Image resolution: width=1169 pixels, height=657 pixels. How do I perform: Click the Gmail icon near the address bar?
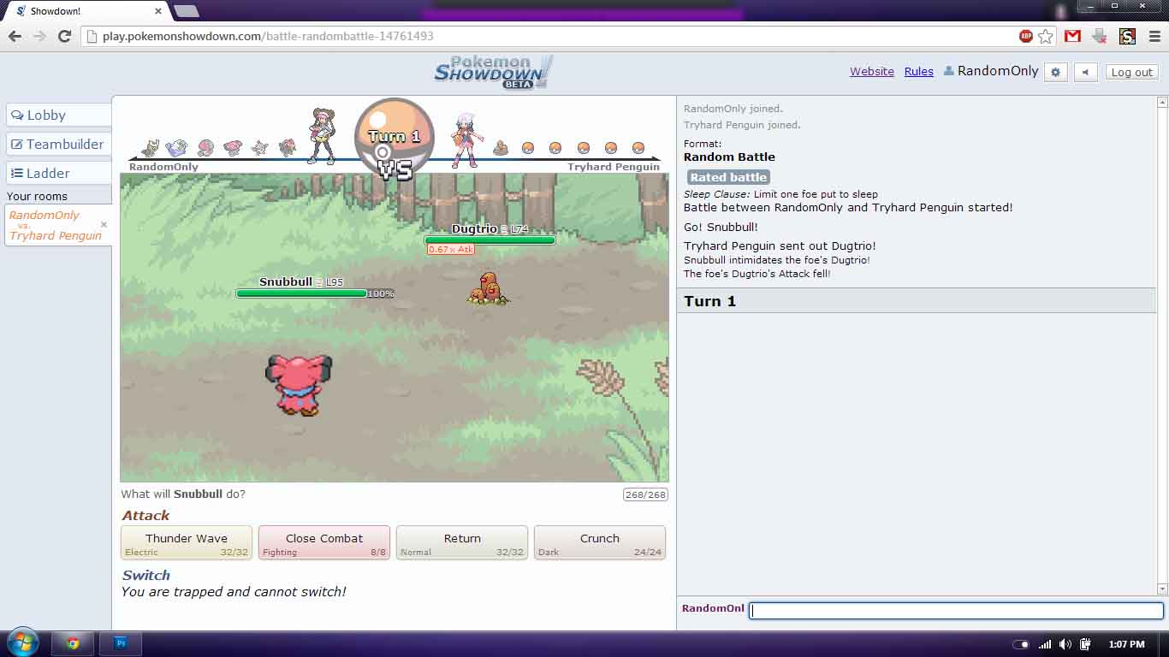coord(1071,37)
